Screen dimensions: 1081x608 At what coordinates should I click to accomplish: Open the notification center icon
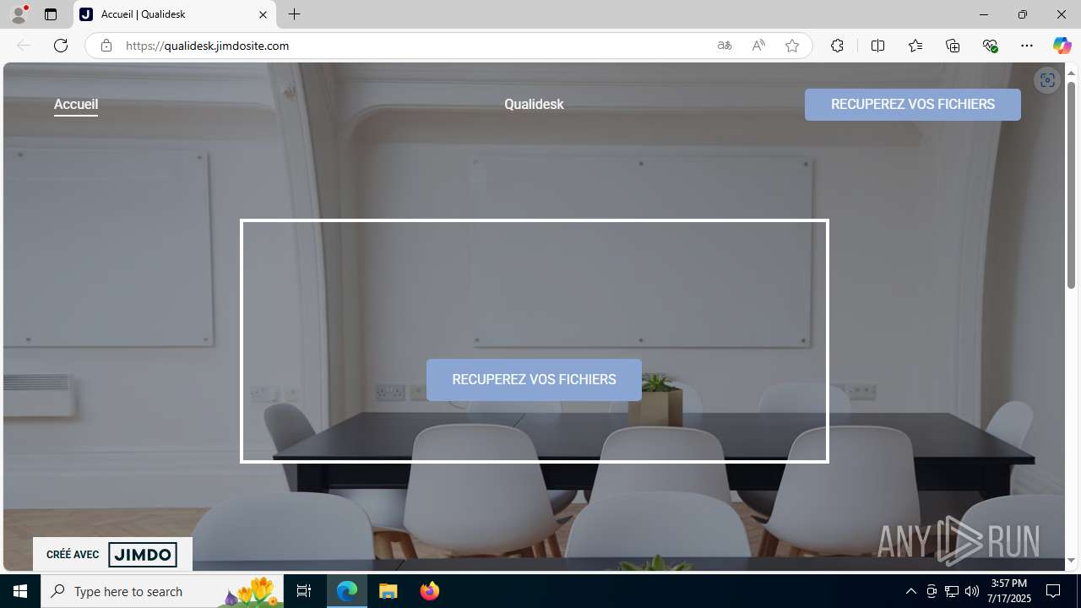coord(1053,591)
